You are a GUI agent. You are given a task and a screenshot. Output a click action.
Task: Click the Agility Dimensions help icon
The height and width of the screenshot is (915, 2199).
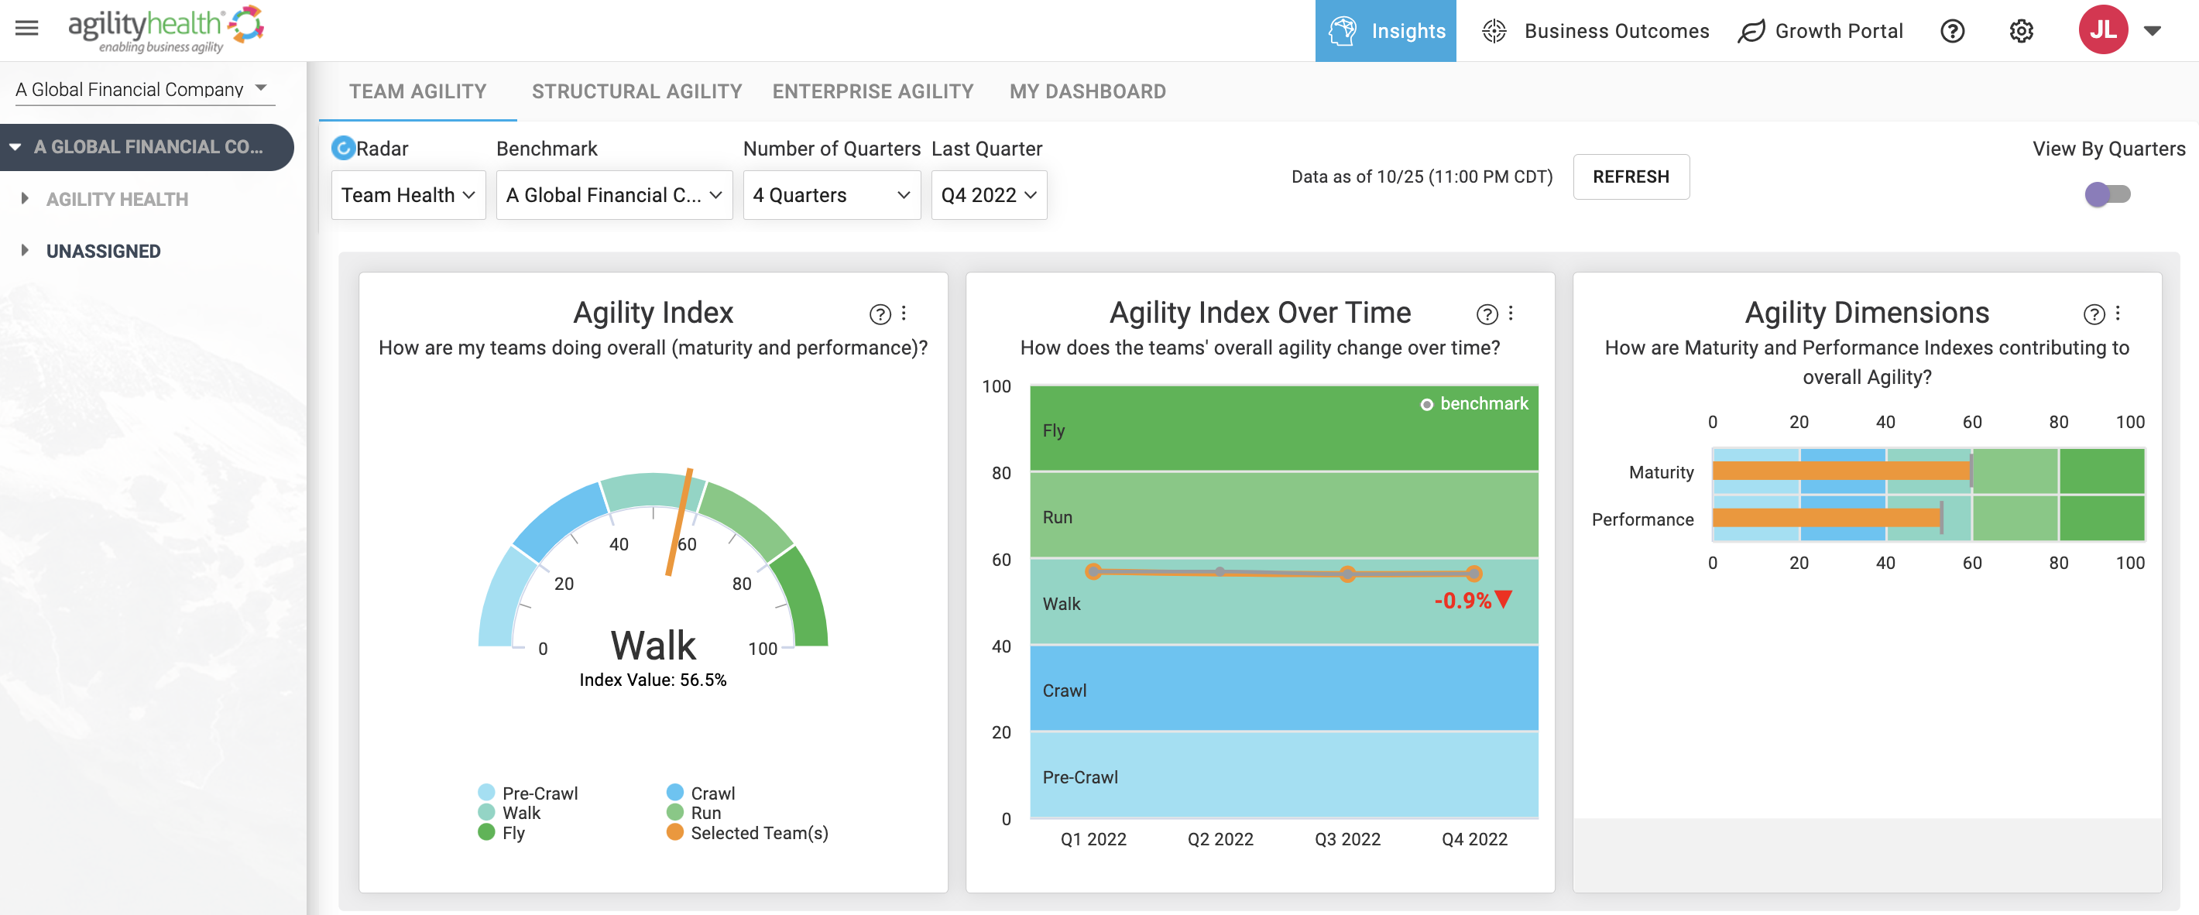click(2093, 314)
